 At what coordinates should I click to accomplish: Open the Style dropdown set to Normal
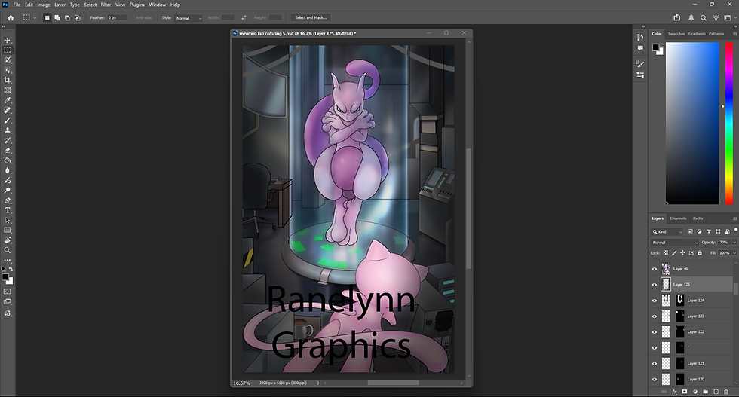point(188,18)
